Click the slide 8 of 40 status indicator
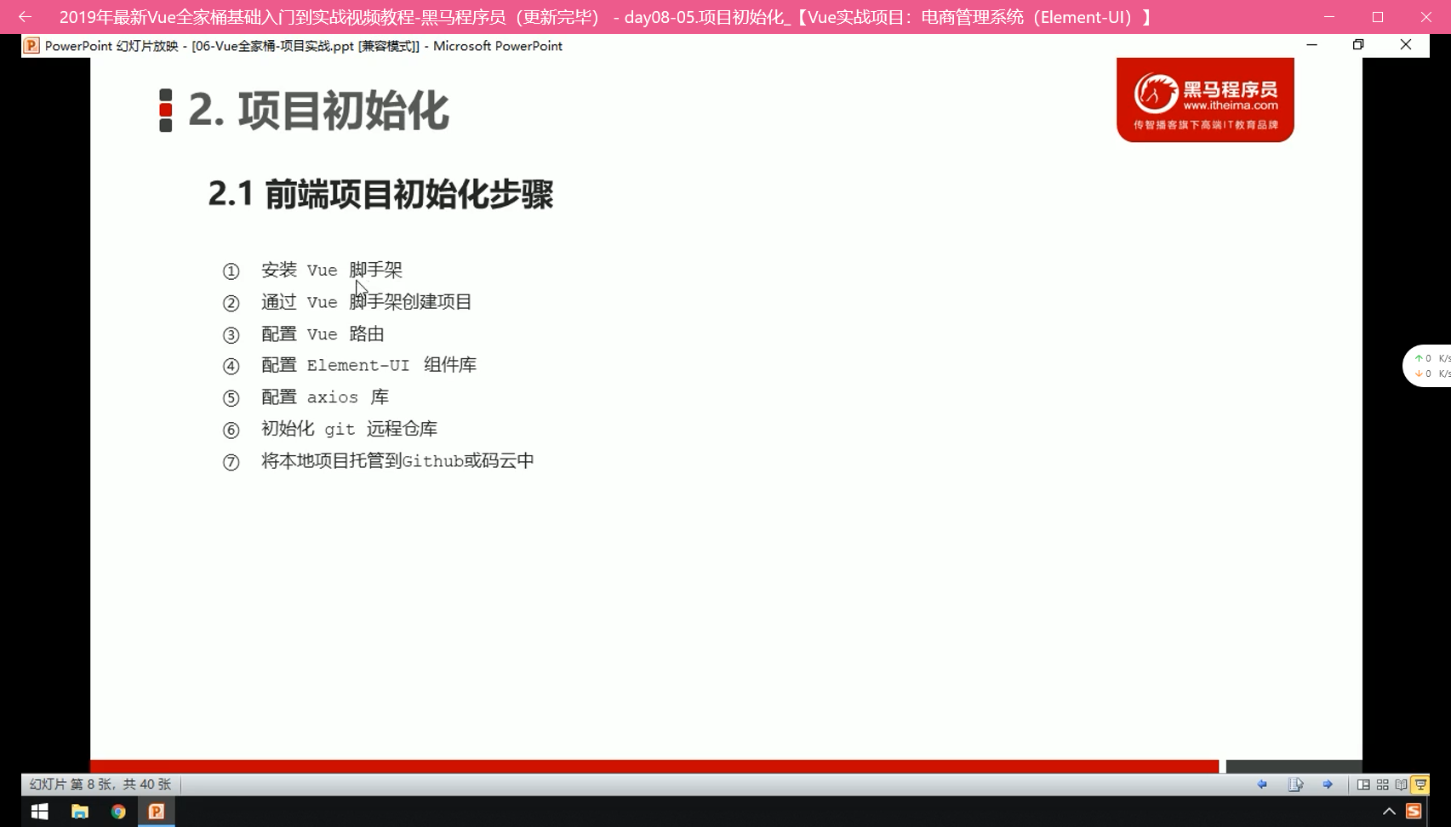Screen dimensions: 1451x827 100,784
